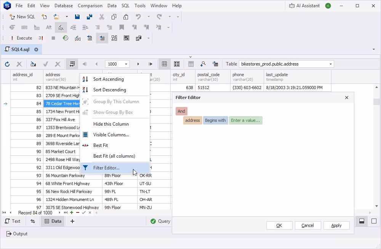Click the export data icon beside Table label
Viewport: 381px width, 249px height.
(x=215, y=64)
